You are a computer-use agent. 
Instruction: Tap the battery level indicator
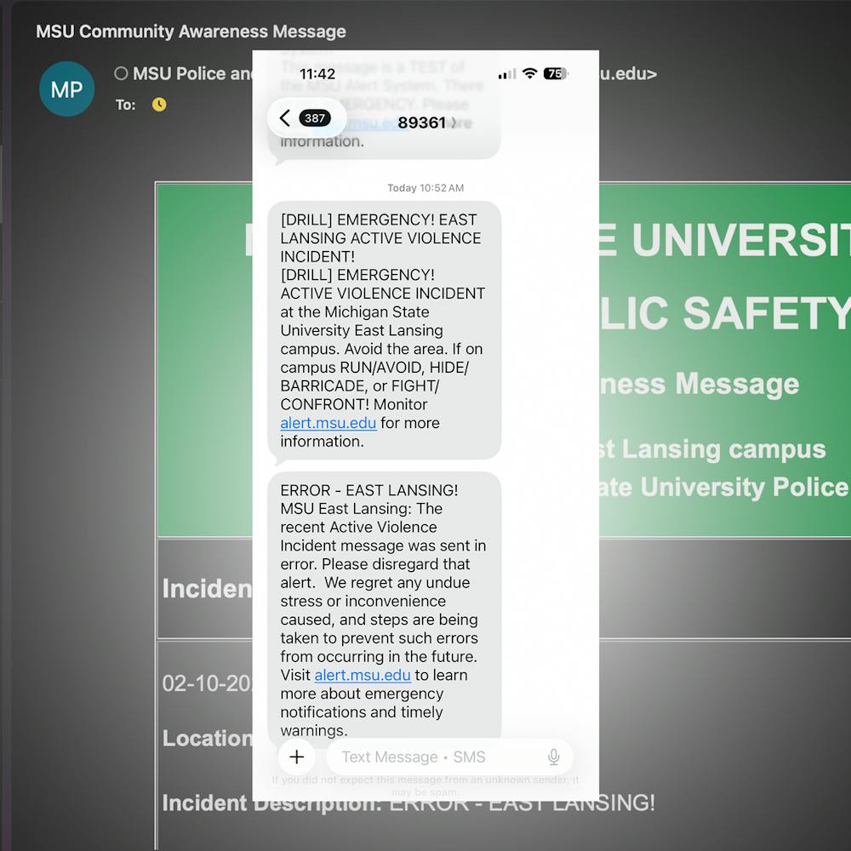click(555, 74)
